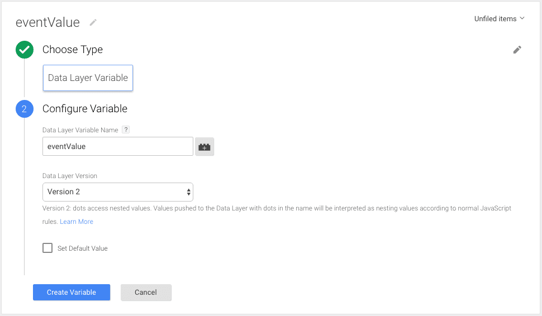542x316 pixels.
Task: Open the variable picker brick icon
Action: tap(205, 147)
